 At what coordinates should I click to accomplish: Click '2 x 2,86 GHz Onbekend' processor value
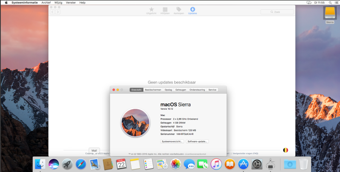click(x=185, y=119)
